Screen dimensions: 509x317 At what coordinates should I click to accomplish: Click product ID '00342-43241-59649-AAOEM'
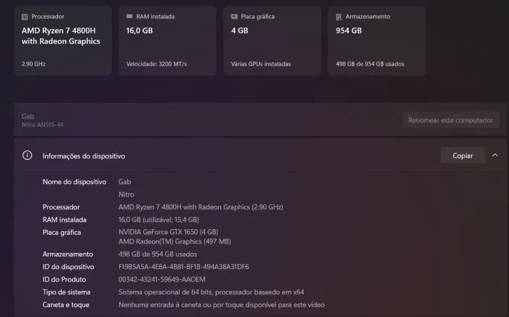(162, 279)
